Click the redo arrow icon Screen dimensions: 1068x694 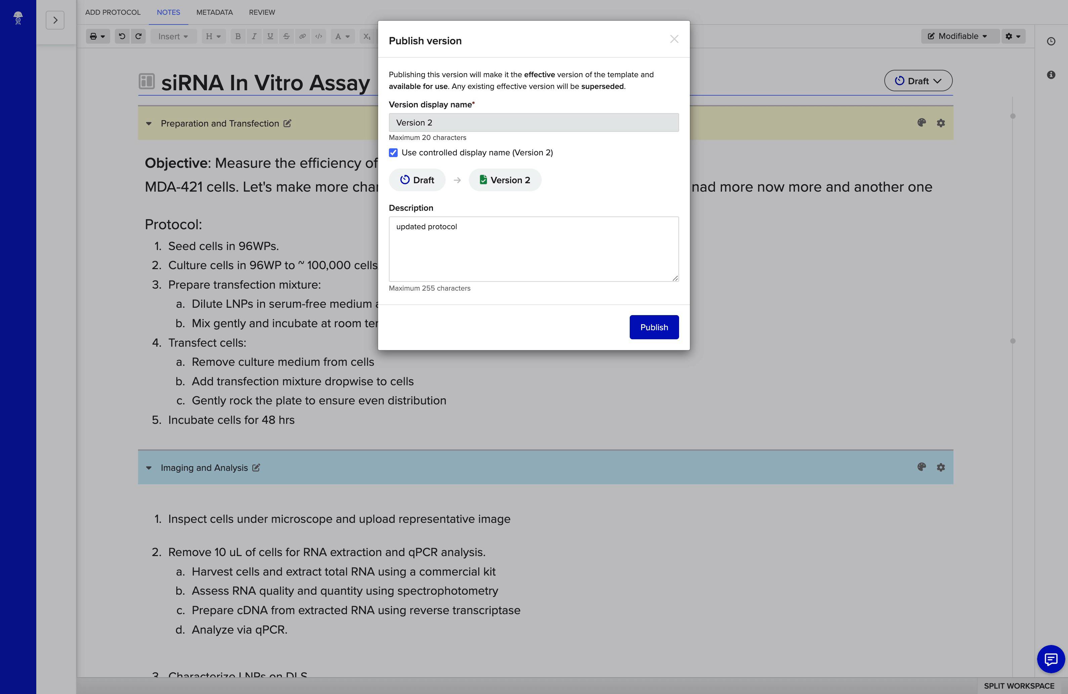pyautogui.click(x=138, y=36)
